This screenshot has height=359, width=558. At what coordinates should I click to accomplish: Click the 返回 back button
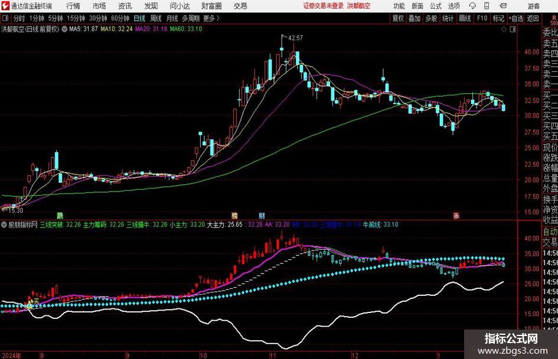pyautogui.click(x=533, y=18)
